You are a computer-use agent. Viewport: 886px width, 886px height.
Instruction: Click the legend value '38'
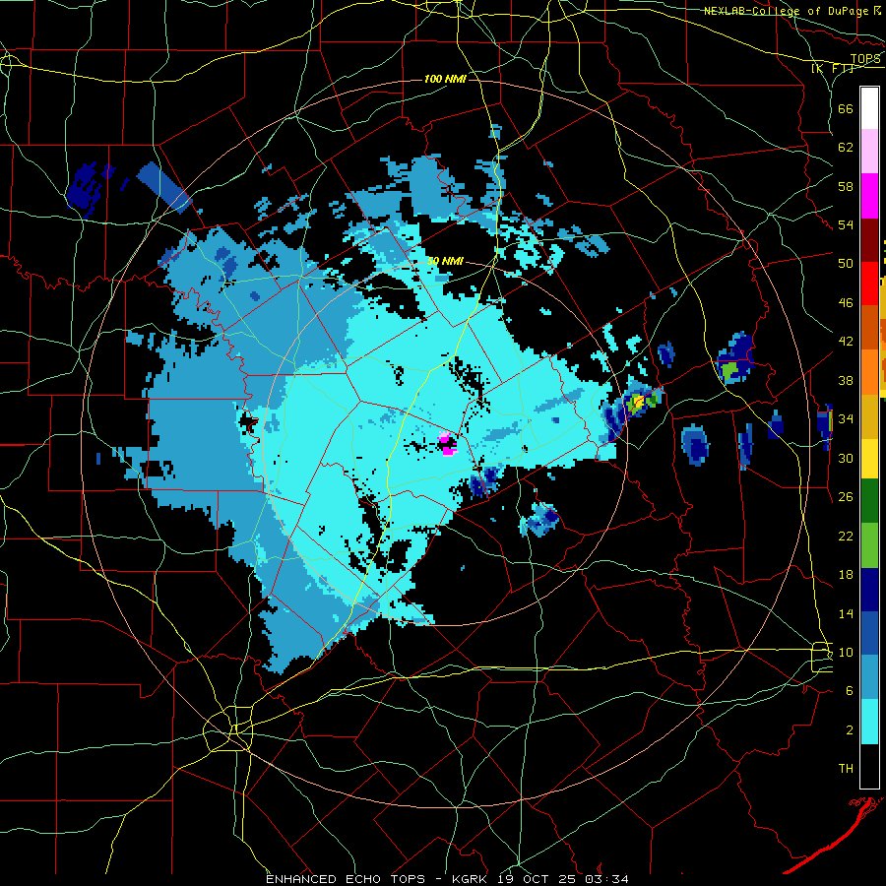pos(846,380)
